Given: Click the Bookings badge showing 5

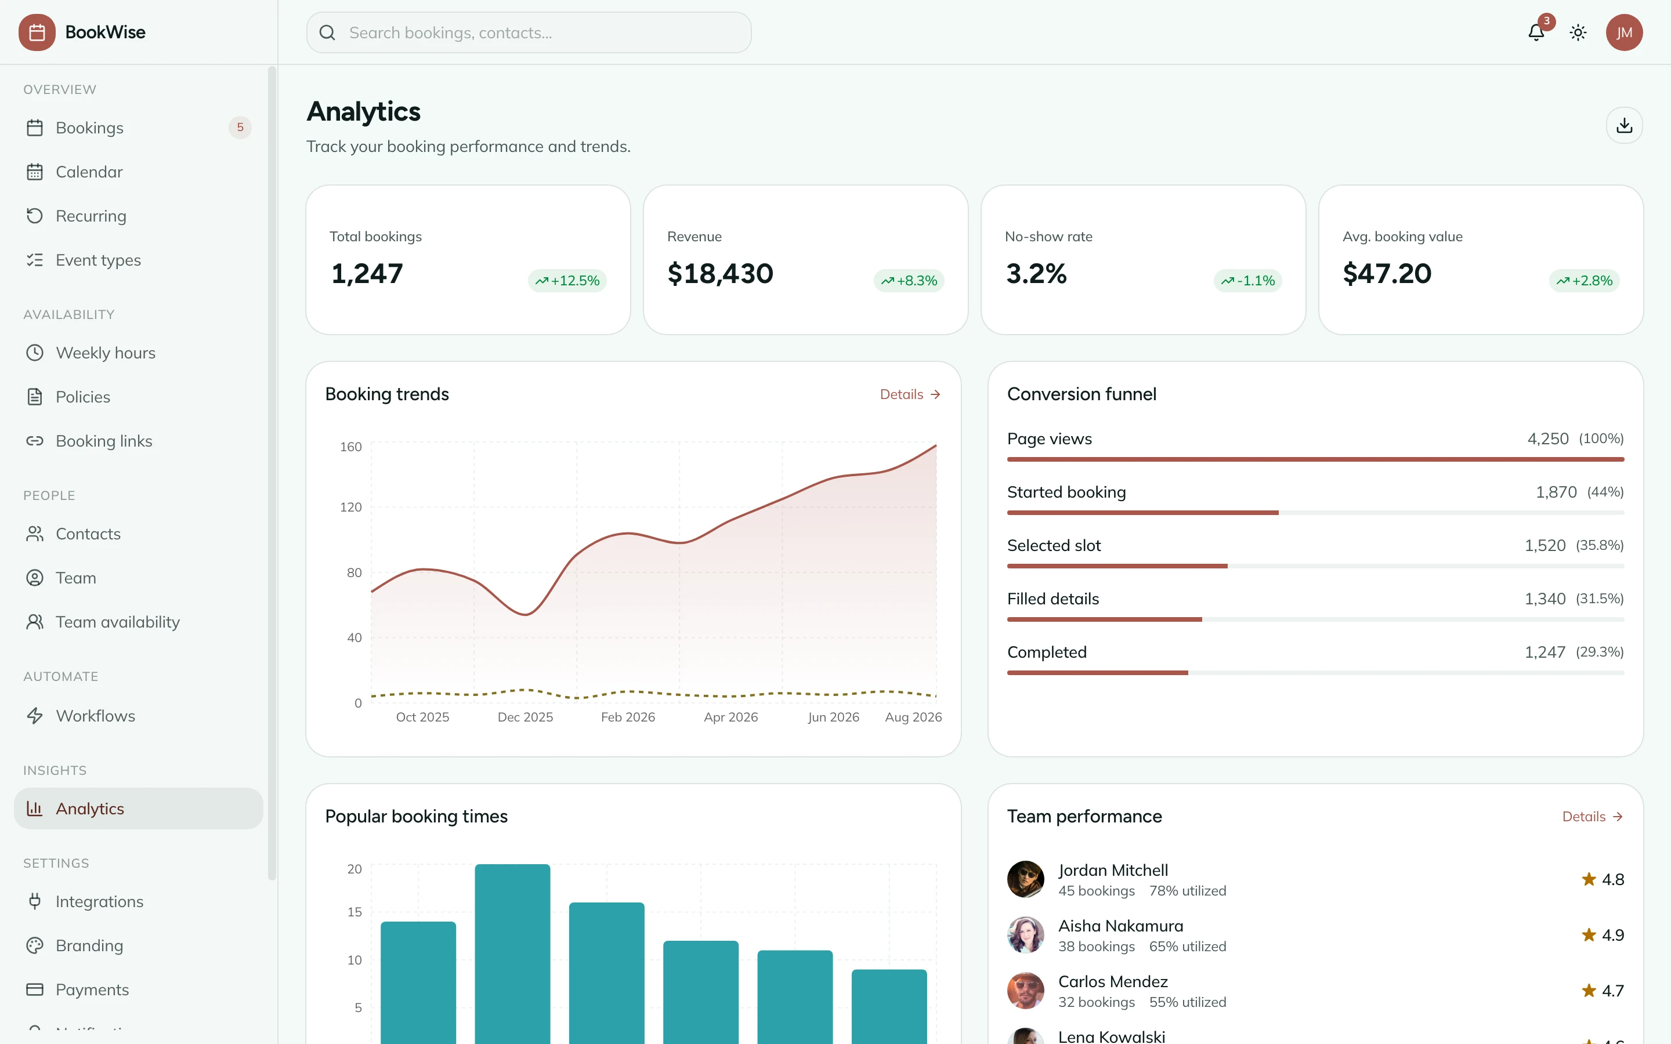Looking at the screenshot, I should pos(240,127).
